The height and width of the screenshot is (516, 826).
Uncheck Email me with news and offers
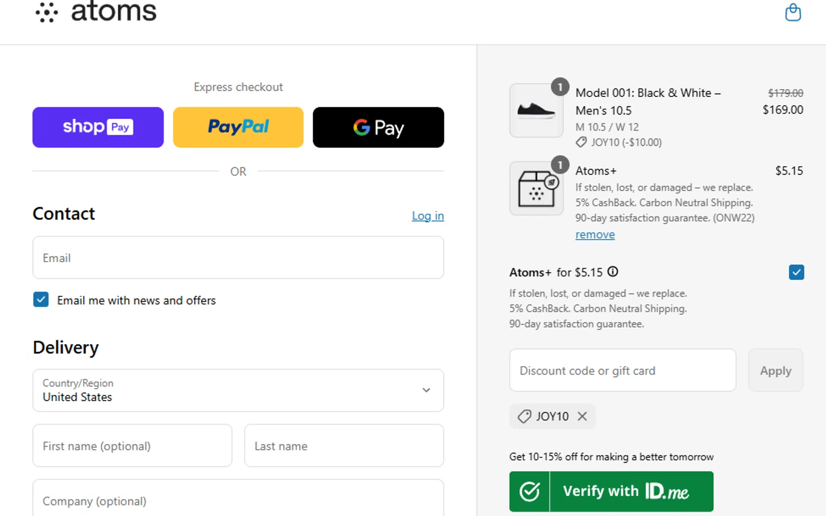click(x=41, y=300)
